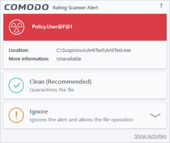The width and height of the screenshot is (170, 143).
Task: Click 'Quarantines the file' description
Action: click(x=52, y=90)
